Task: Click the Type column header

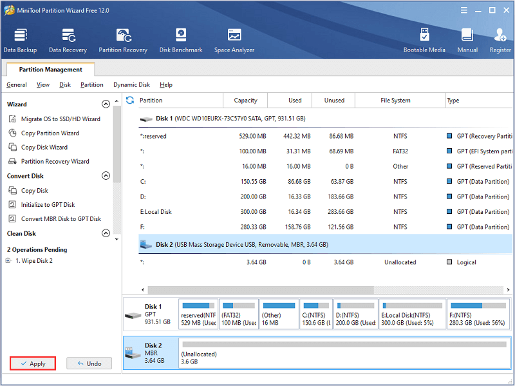Action: (479, 101)
